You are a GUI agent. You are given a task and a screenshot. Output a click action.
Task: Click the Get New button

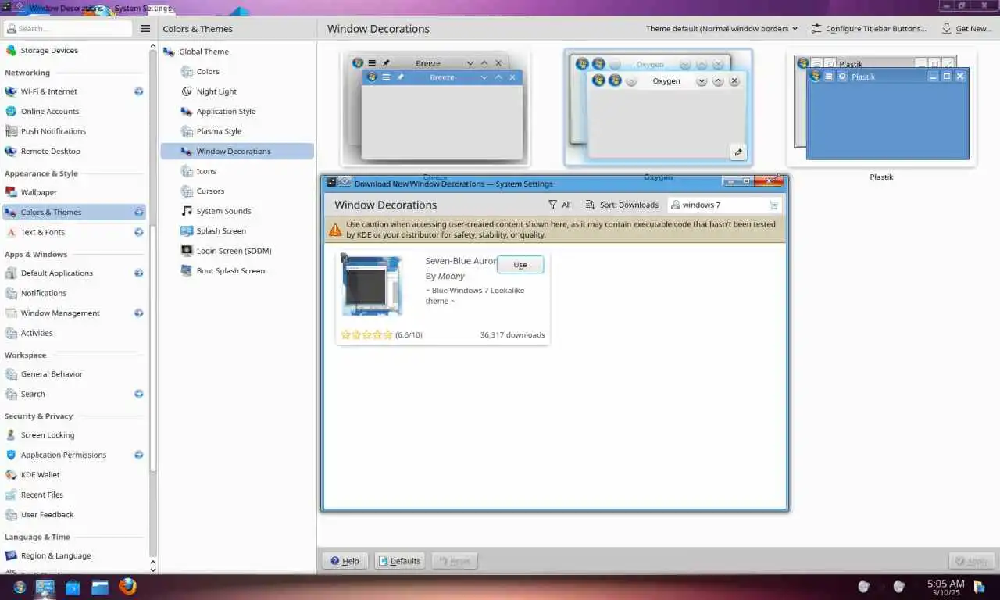point(966,28)
